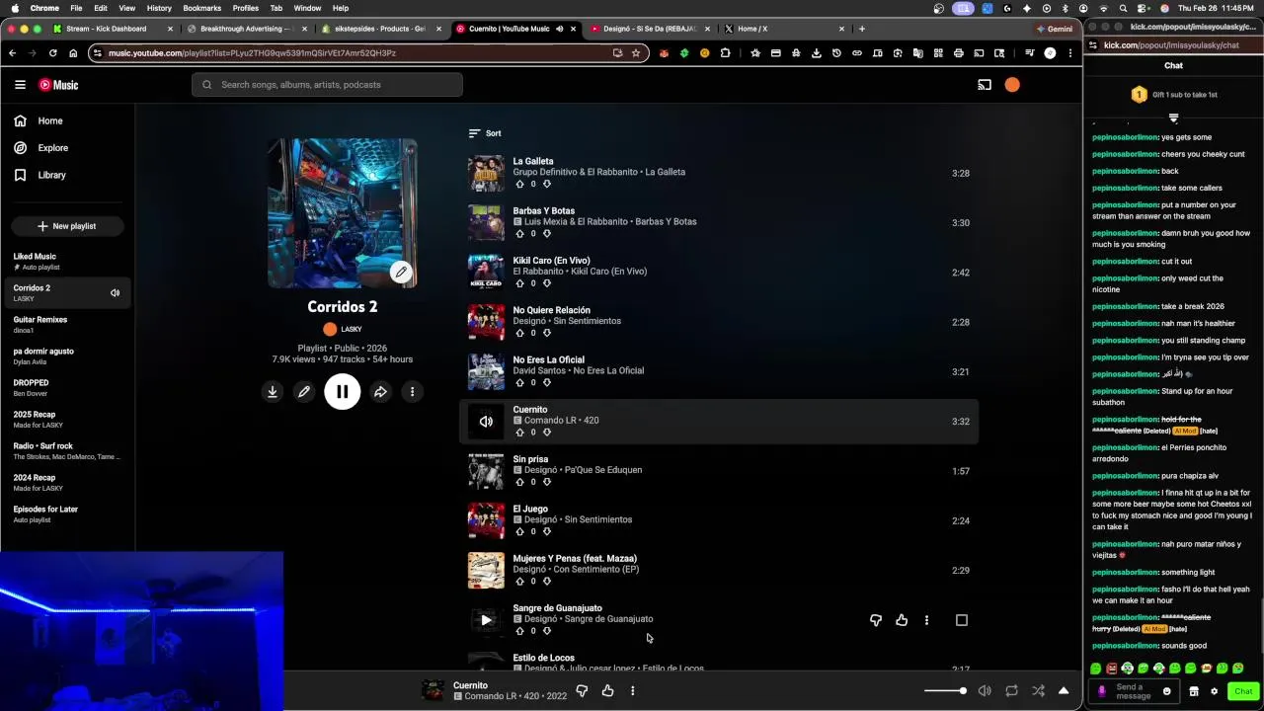Screen dimensions: 1264x711
Task: Open the Kick chat shop icon
Action: tap(1194, 691)
